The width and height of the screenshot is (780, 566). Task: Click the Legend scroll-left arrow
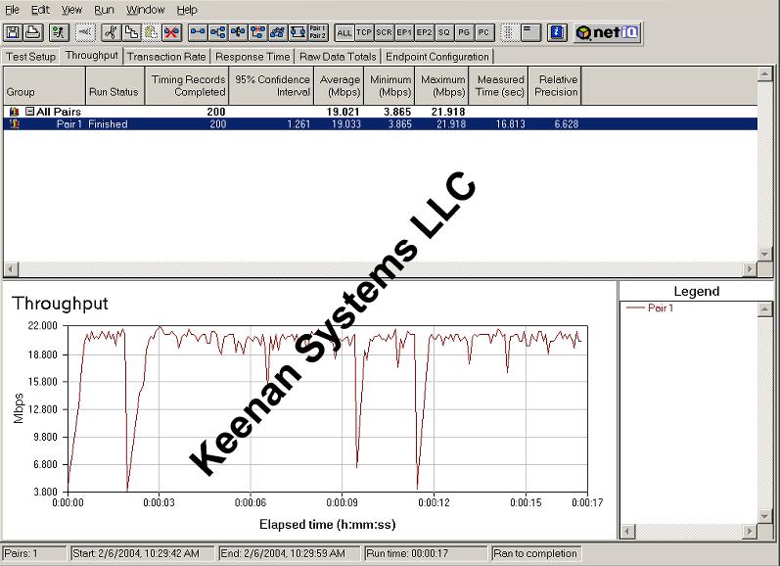point(627,531)
